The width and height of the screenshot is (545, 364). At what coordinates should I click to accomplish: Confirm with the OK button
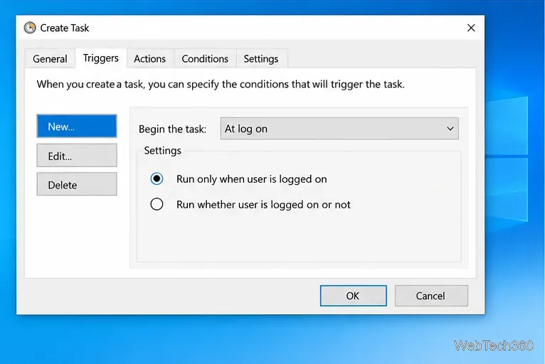tap(353, 296)
